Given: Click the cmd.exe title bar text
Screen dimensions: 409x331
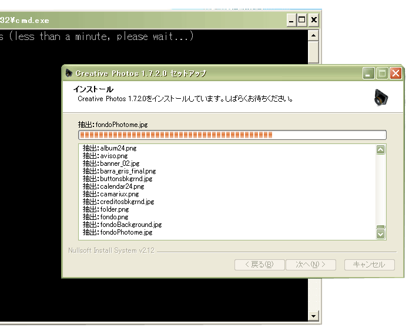Looking at the screenshot, I should [25, 21].
